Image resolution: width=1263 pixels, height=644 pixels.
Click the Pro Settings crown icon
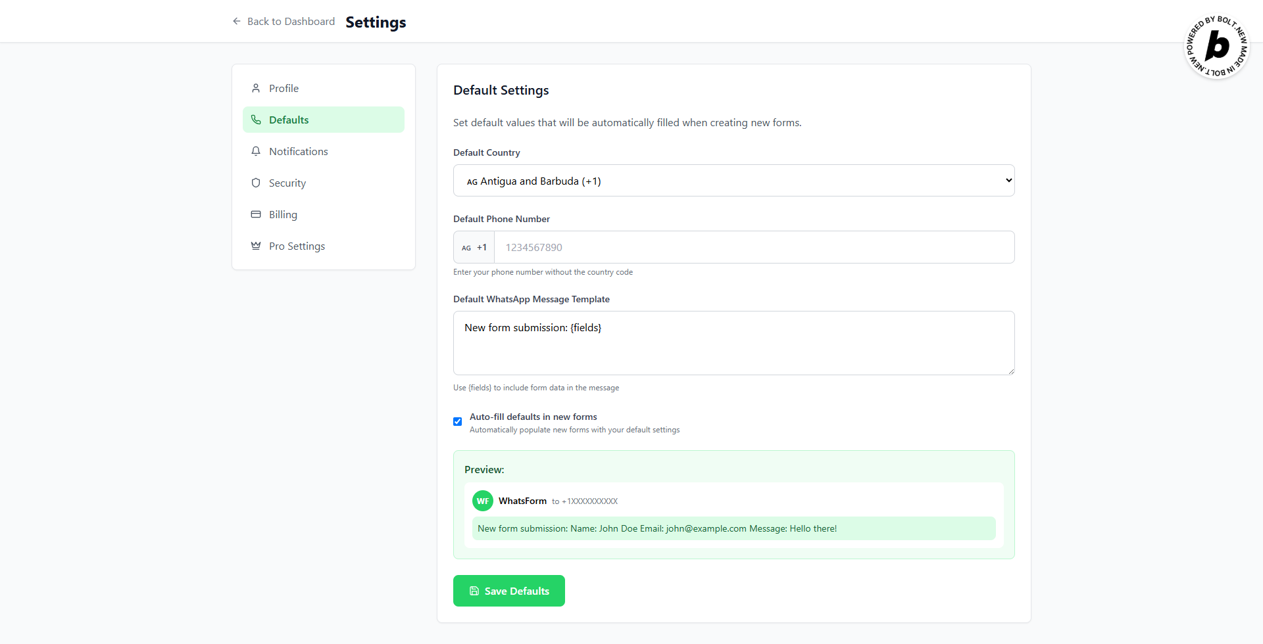(x=256, y=246)
